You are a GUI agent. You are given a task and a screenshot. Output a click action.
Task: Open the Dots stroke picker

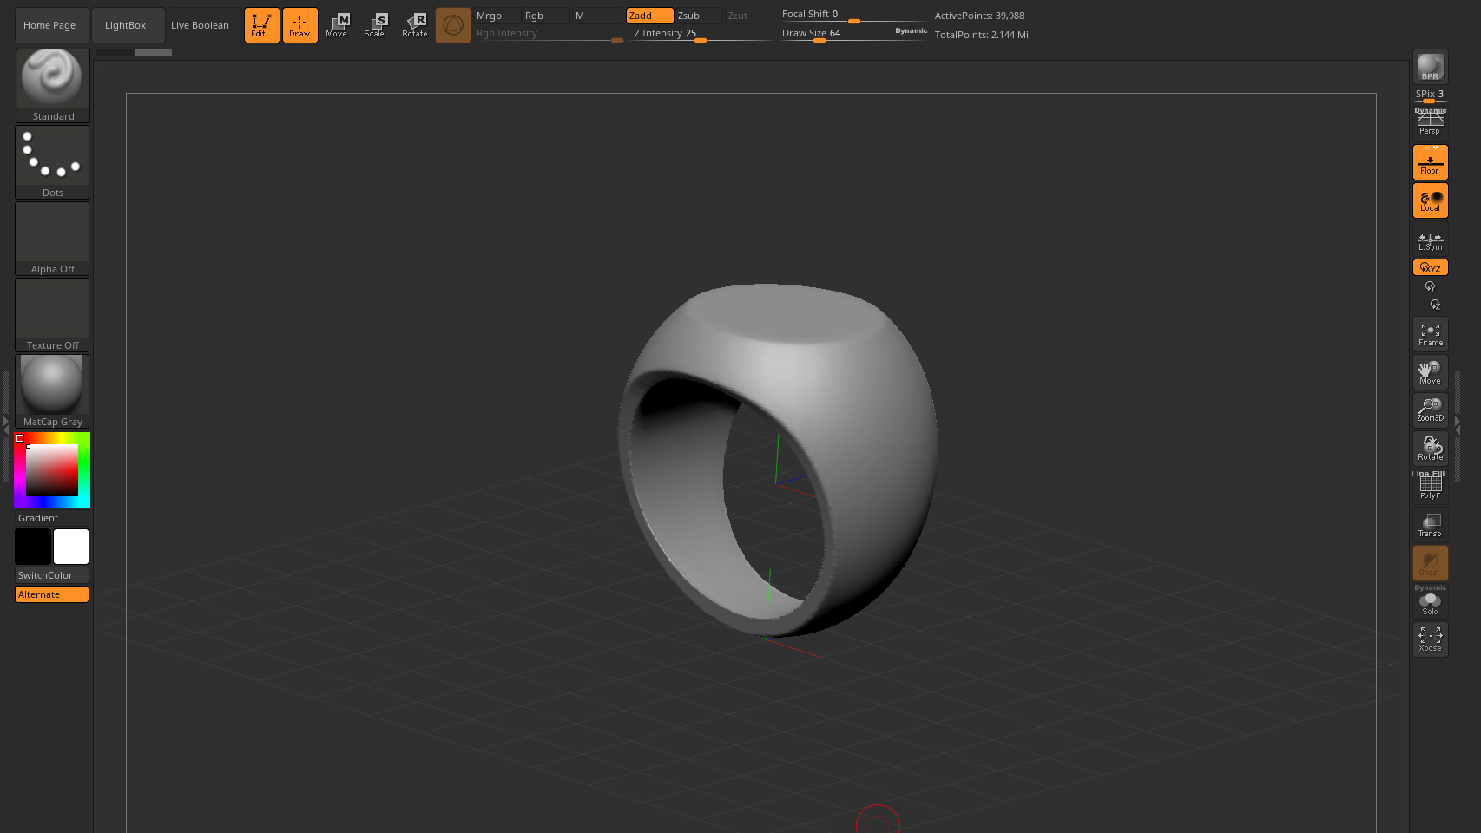(52, 162)
